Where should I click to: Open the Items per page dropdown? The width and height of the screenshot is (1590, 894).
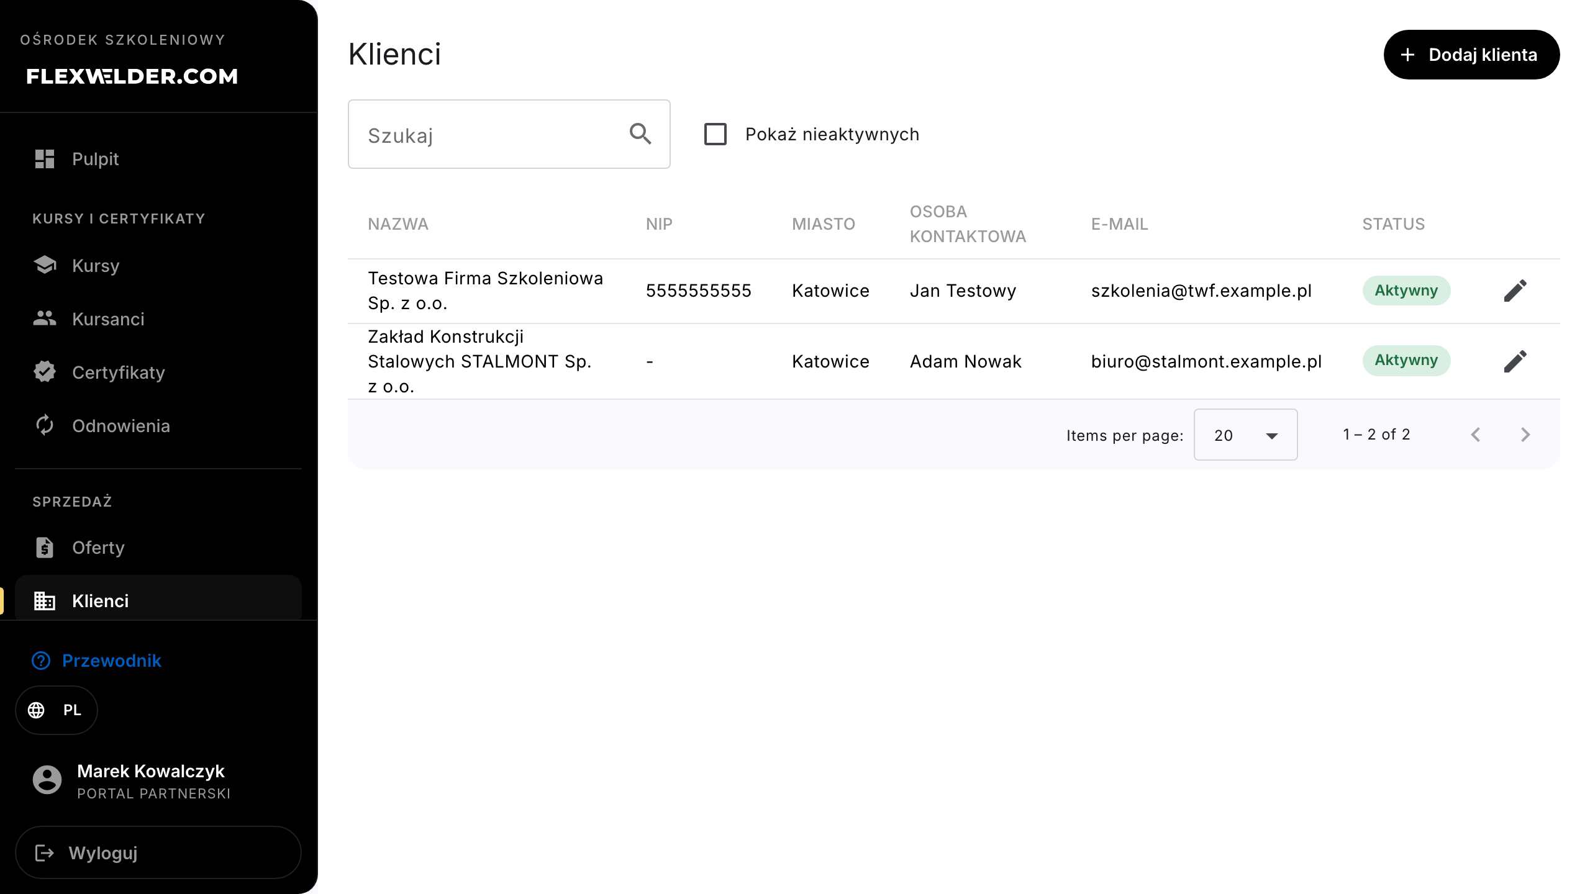pyautogui.click(x=1245, y=435)
